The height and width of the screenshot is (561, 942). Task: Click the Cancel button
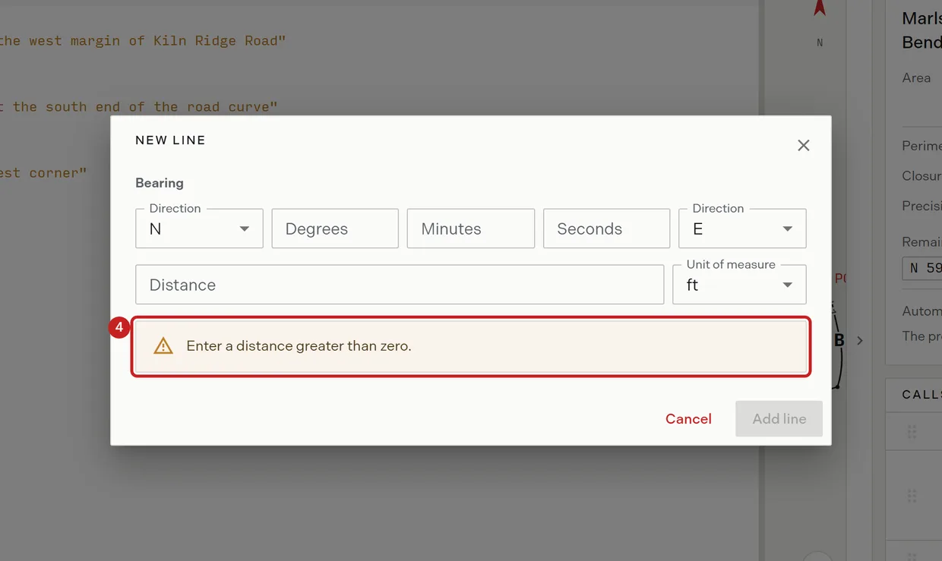[x=688, y=419]
